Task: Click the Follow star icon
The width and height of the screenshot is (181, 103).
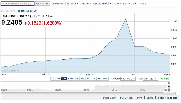Action: (x=43, y=16)
